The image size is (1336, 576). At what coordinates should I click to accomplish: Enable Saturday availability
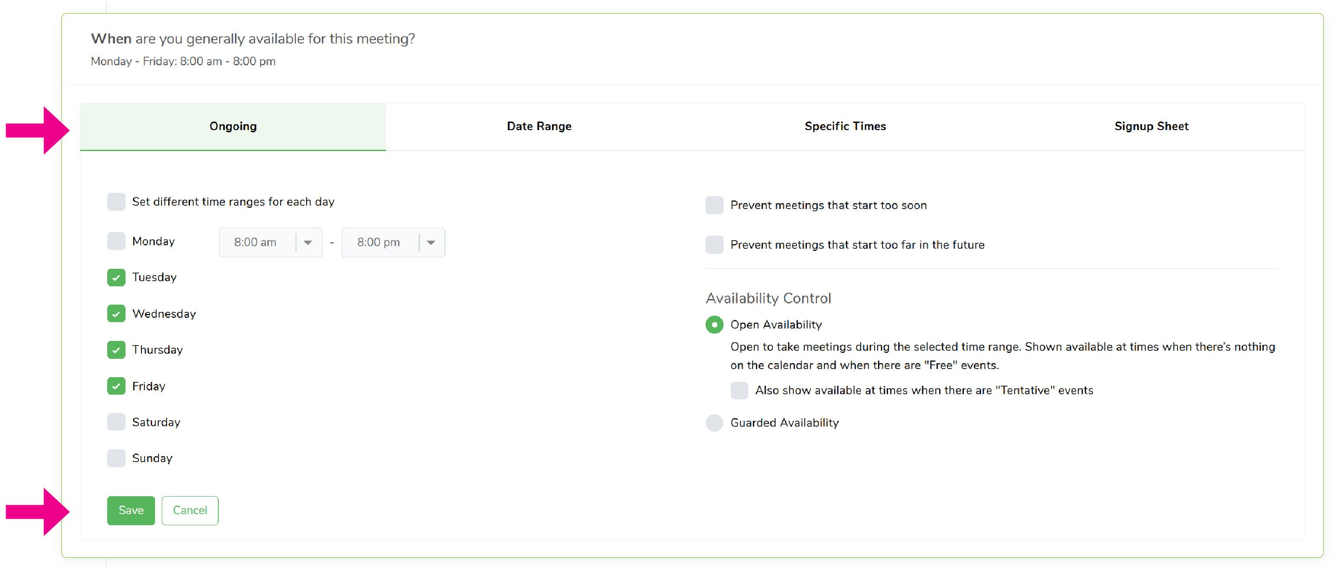(116, 422)
